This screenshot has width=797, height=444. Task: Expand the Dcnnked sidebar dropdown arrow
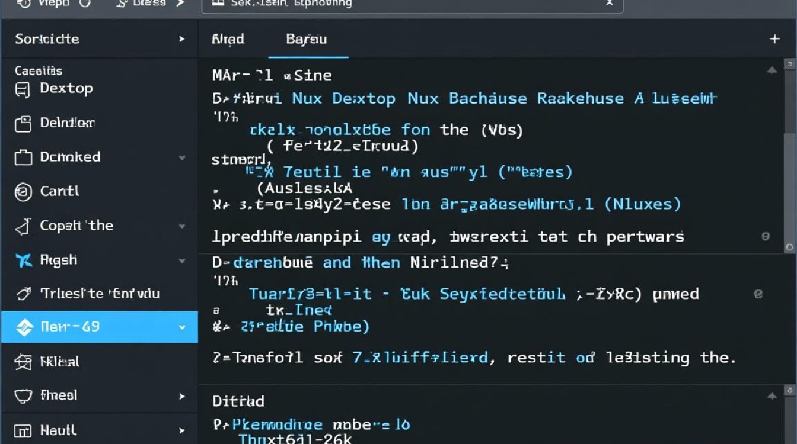[182, 158]
